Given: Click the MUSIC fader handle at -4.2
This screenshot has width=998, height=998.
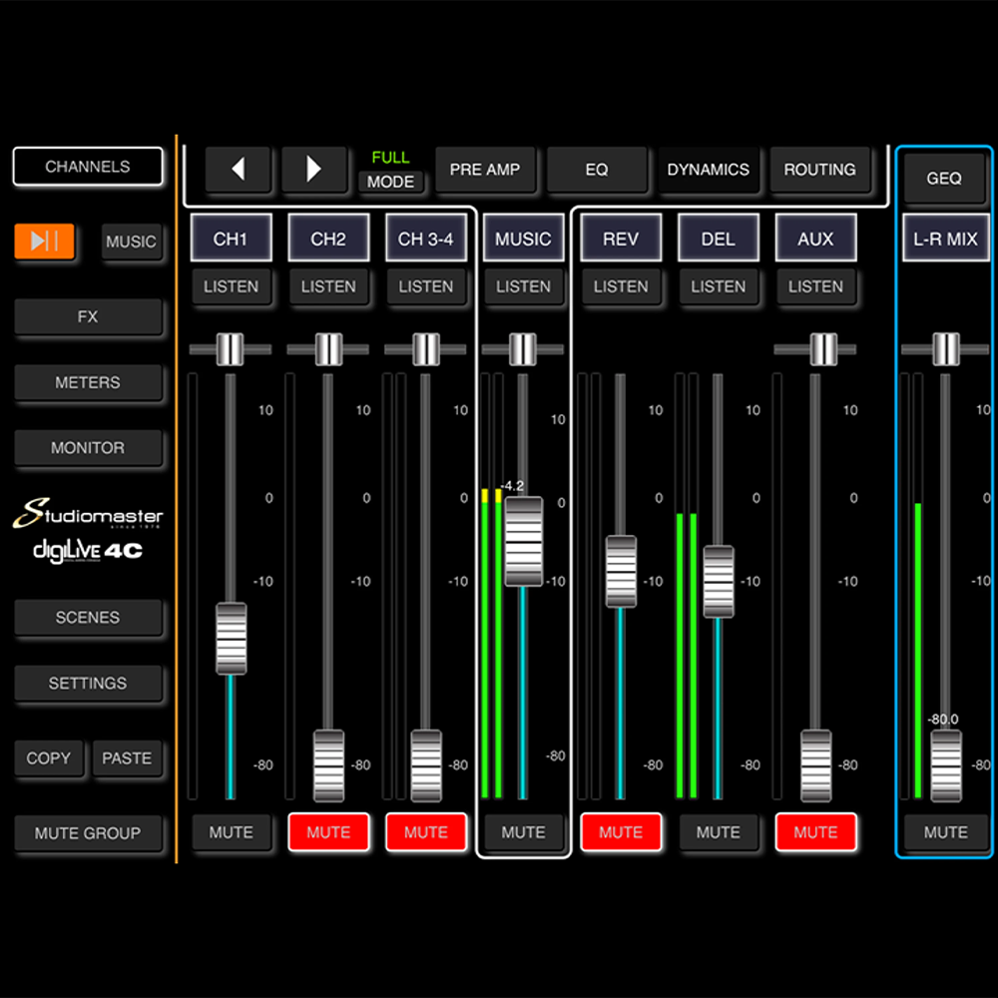Looking at the screenshot, I should click(523, 542).
